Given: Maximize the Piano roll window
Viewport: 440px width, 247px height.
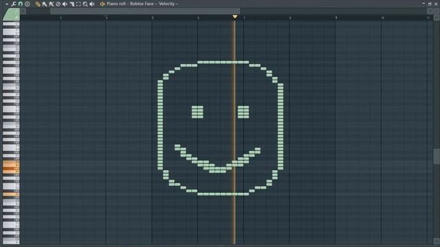Looking at the screenshot, I should tap(430, 3).
